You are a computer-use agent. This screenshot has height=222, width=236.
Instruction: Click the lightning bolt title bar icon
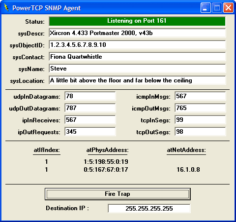click(6, 8)
